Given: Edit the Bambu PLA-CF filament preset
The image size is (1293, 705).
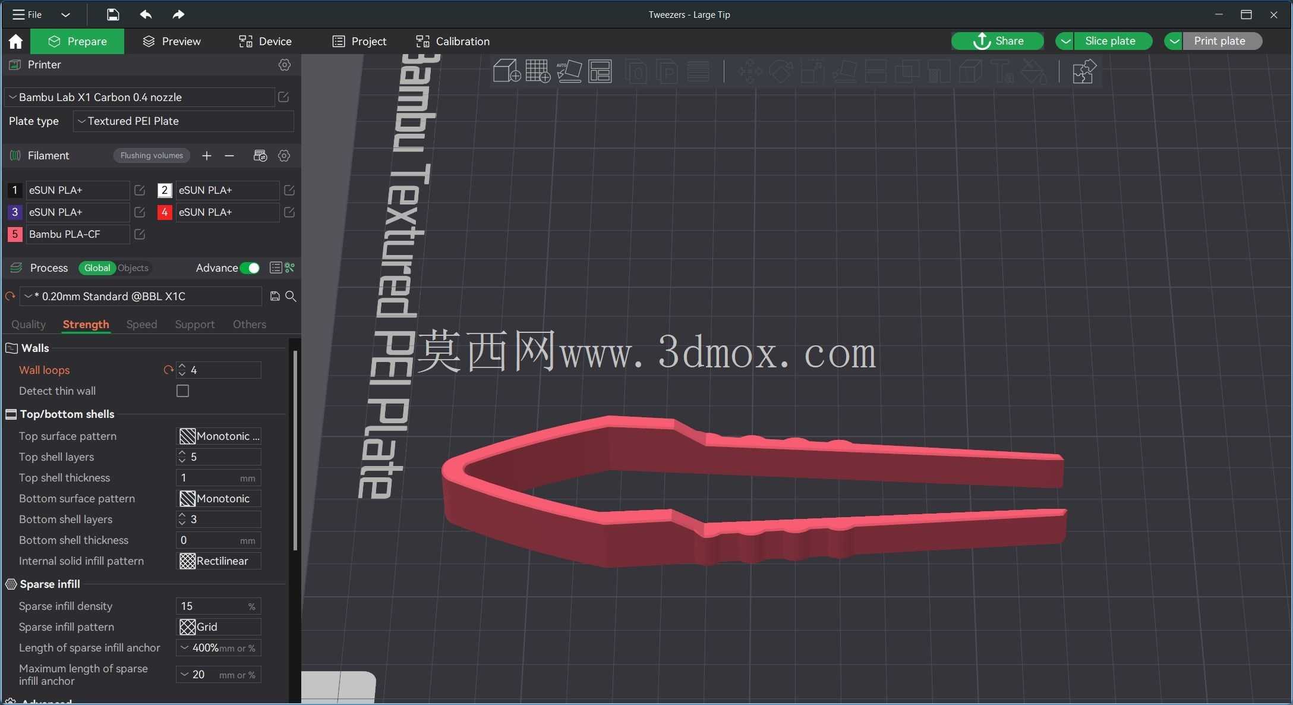Looking at the screenshot, I should tap(140, 234).
